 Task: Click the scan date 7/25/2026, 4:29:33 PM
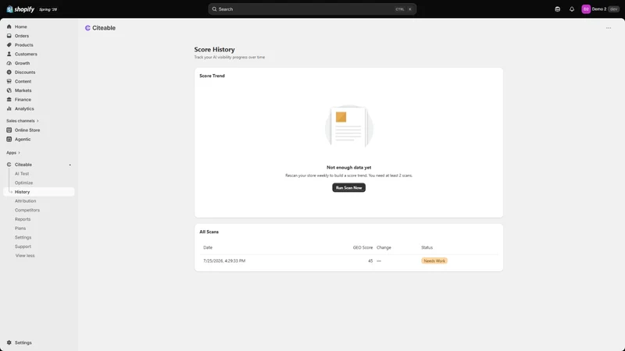click(224, 261)
